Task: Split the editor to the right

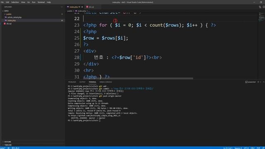Action: click(264, 7)
